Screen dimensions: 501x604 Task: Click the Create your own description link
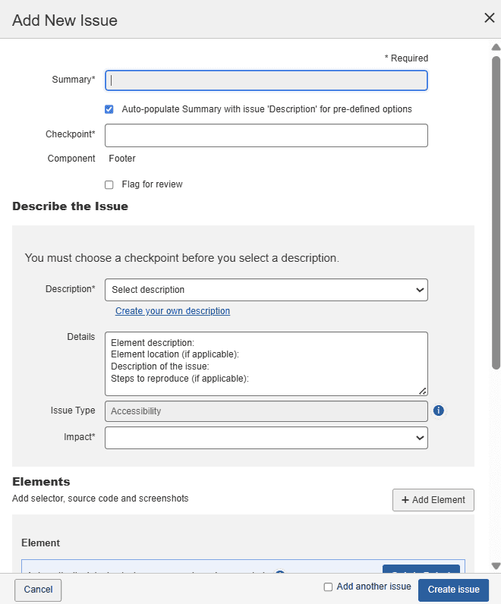click(x=172, y=311)
